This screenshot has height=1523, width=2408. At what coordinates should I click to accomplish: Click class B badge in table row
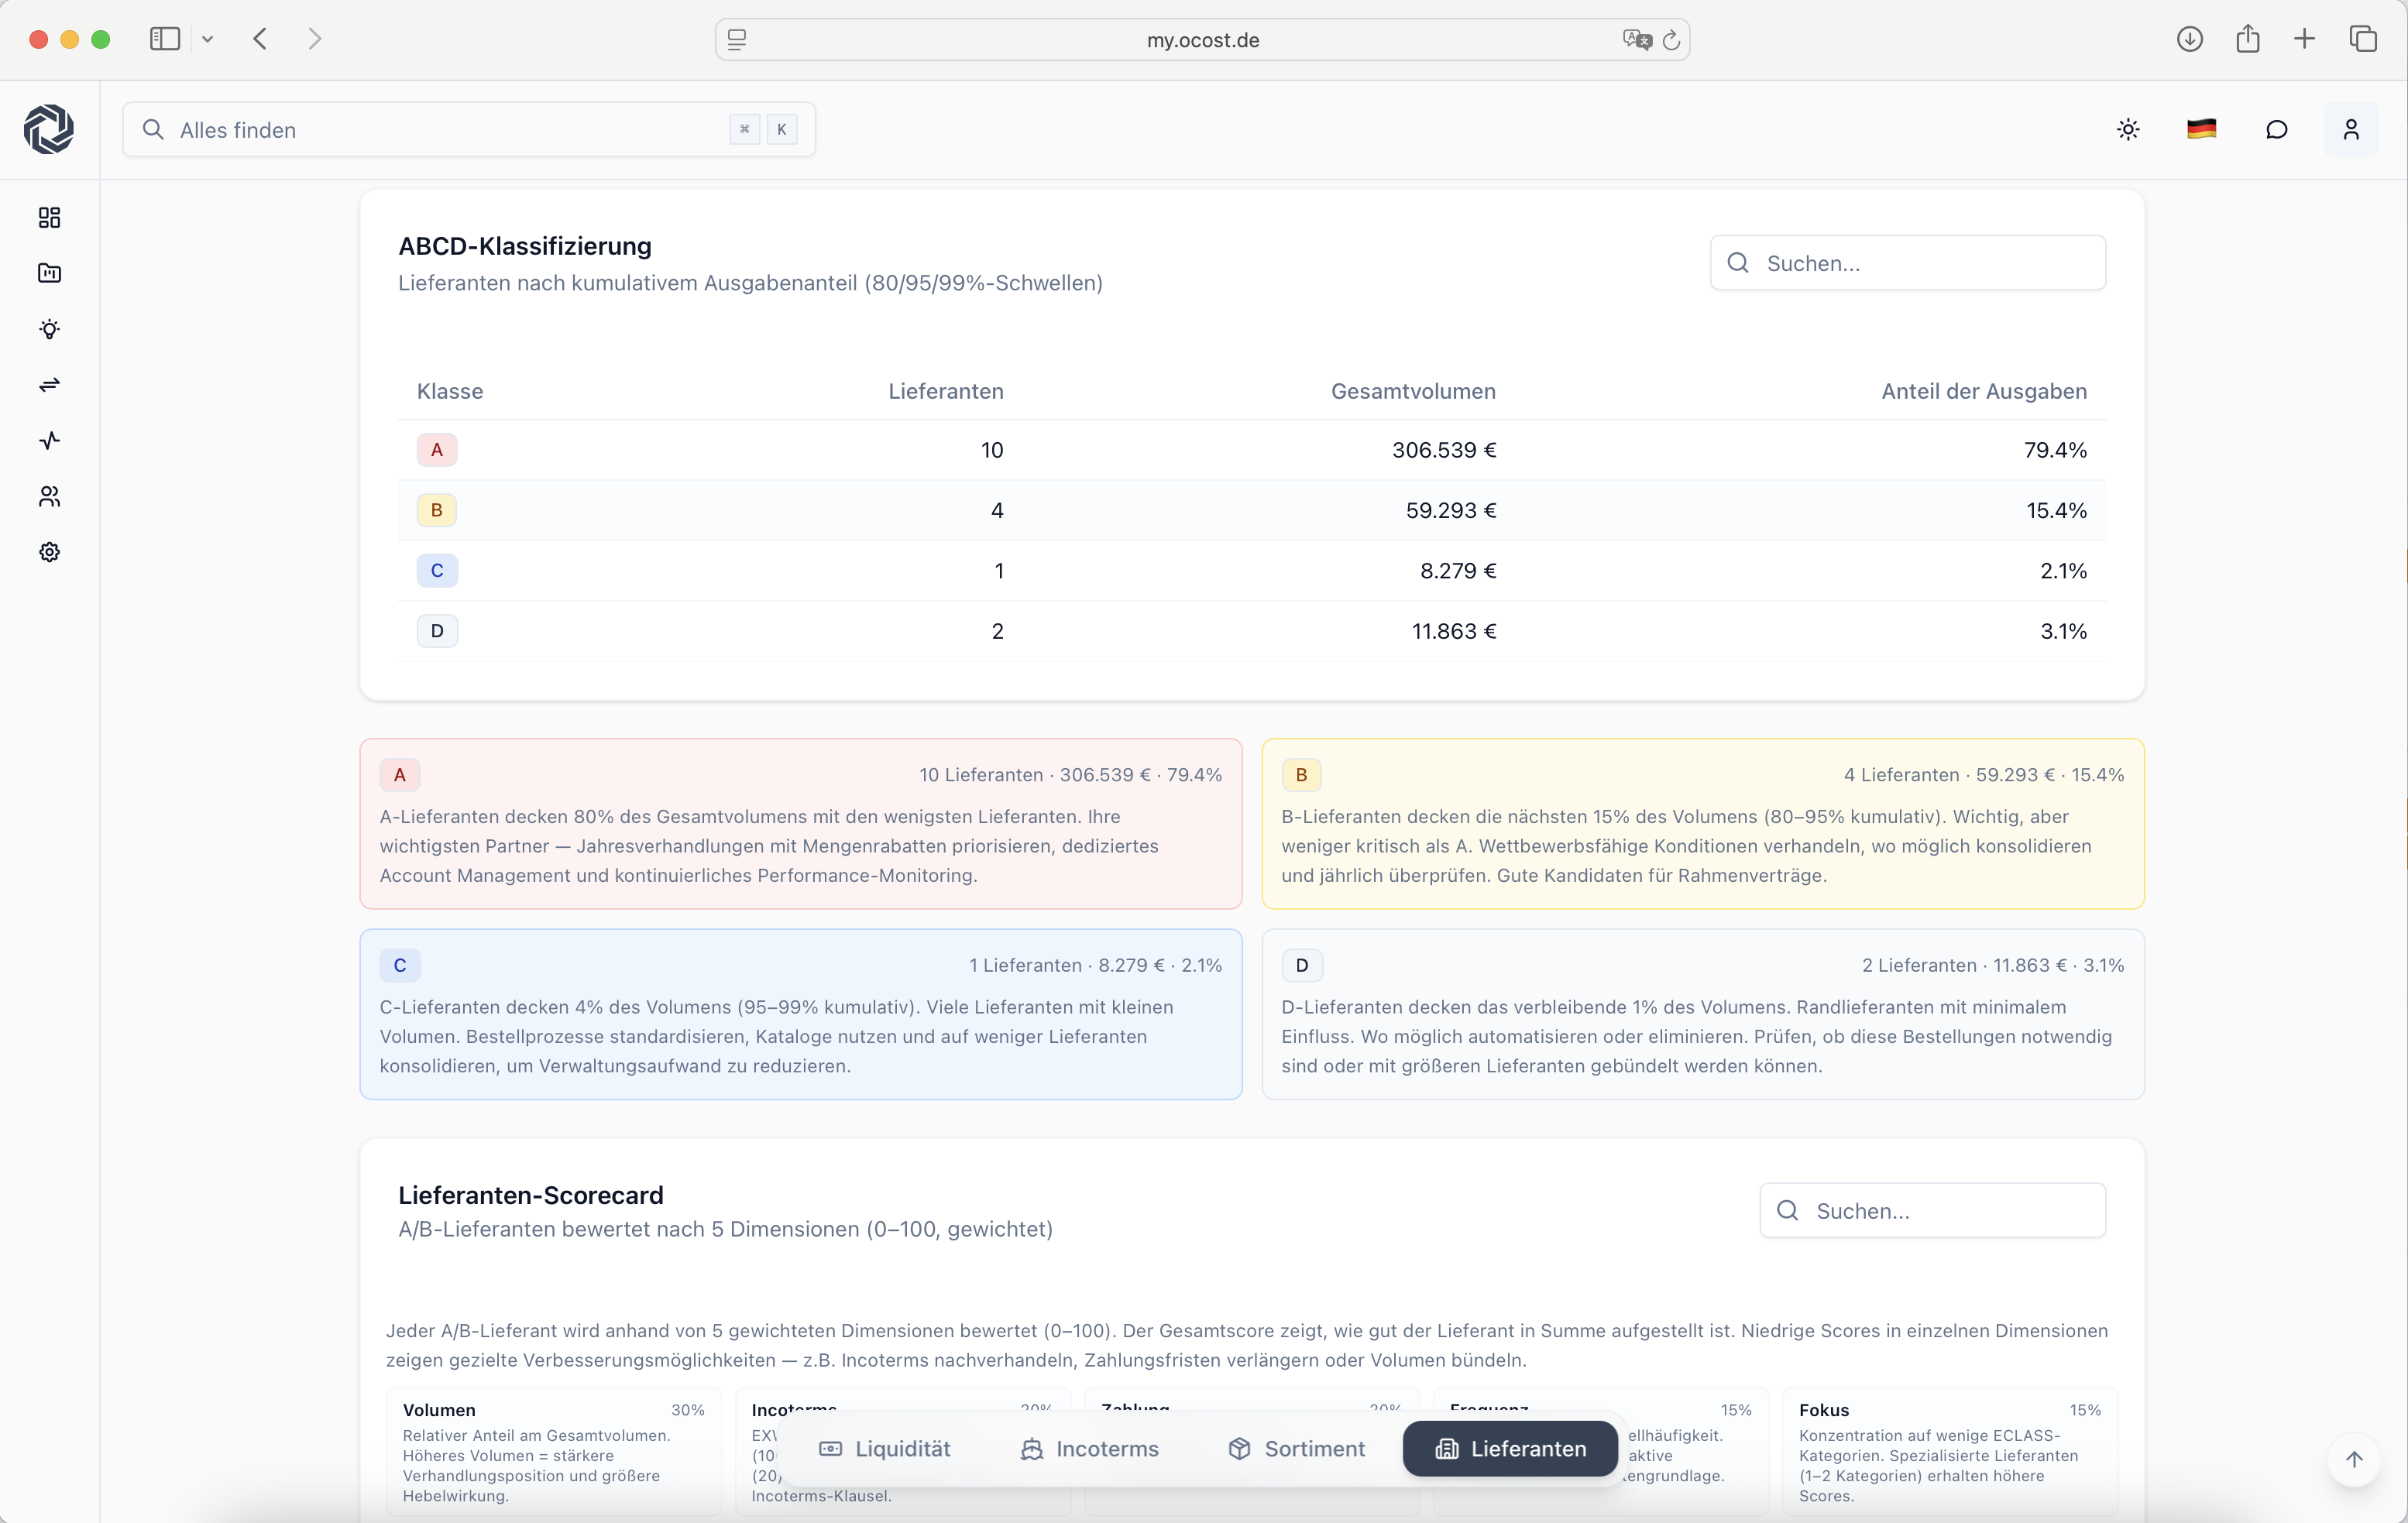pos(437,510)
